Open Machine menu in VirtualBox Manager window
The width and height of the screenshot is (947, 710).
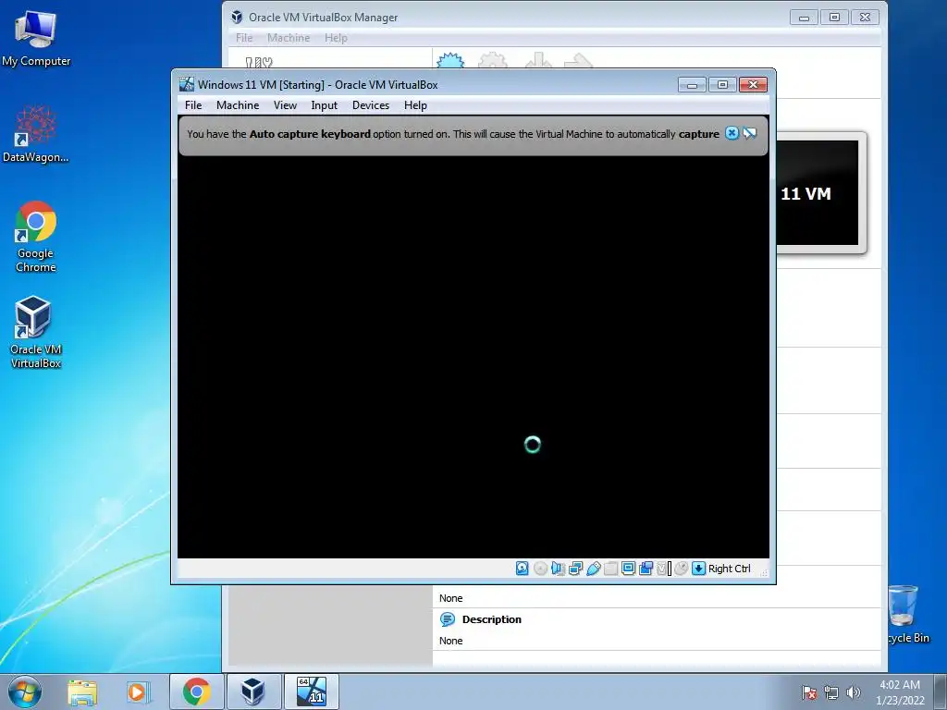(289, 38)
